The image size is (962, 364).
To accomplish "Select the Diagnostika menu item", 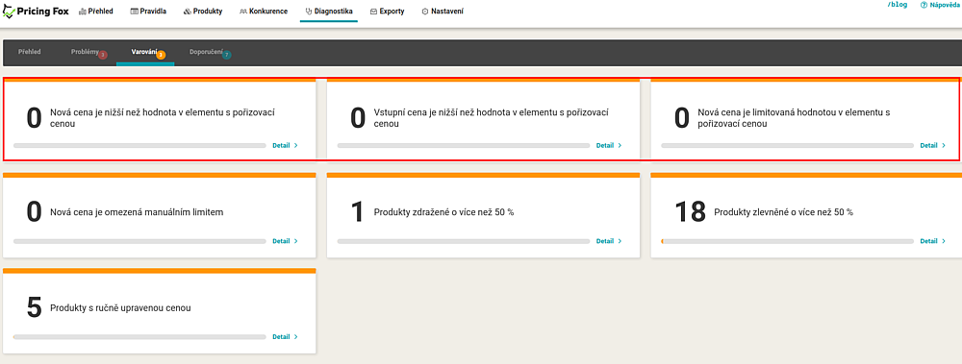I will 329,11.
